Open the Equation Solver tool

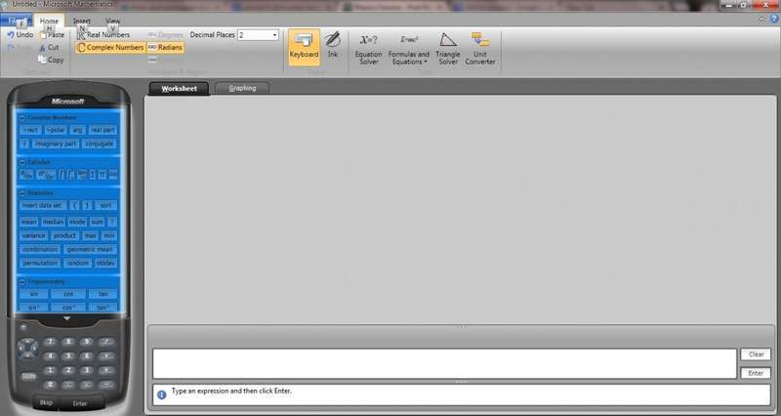369,48
